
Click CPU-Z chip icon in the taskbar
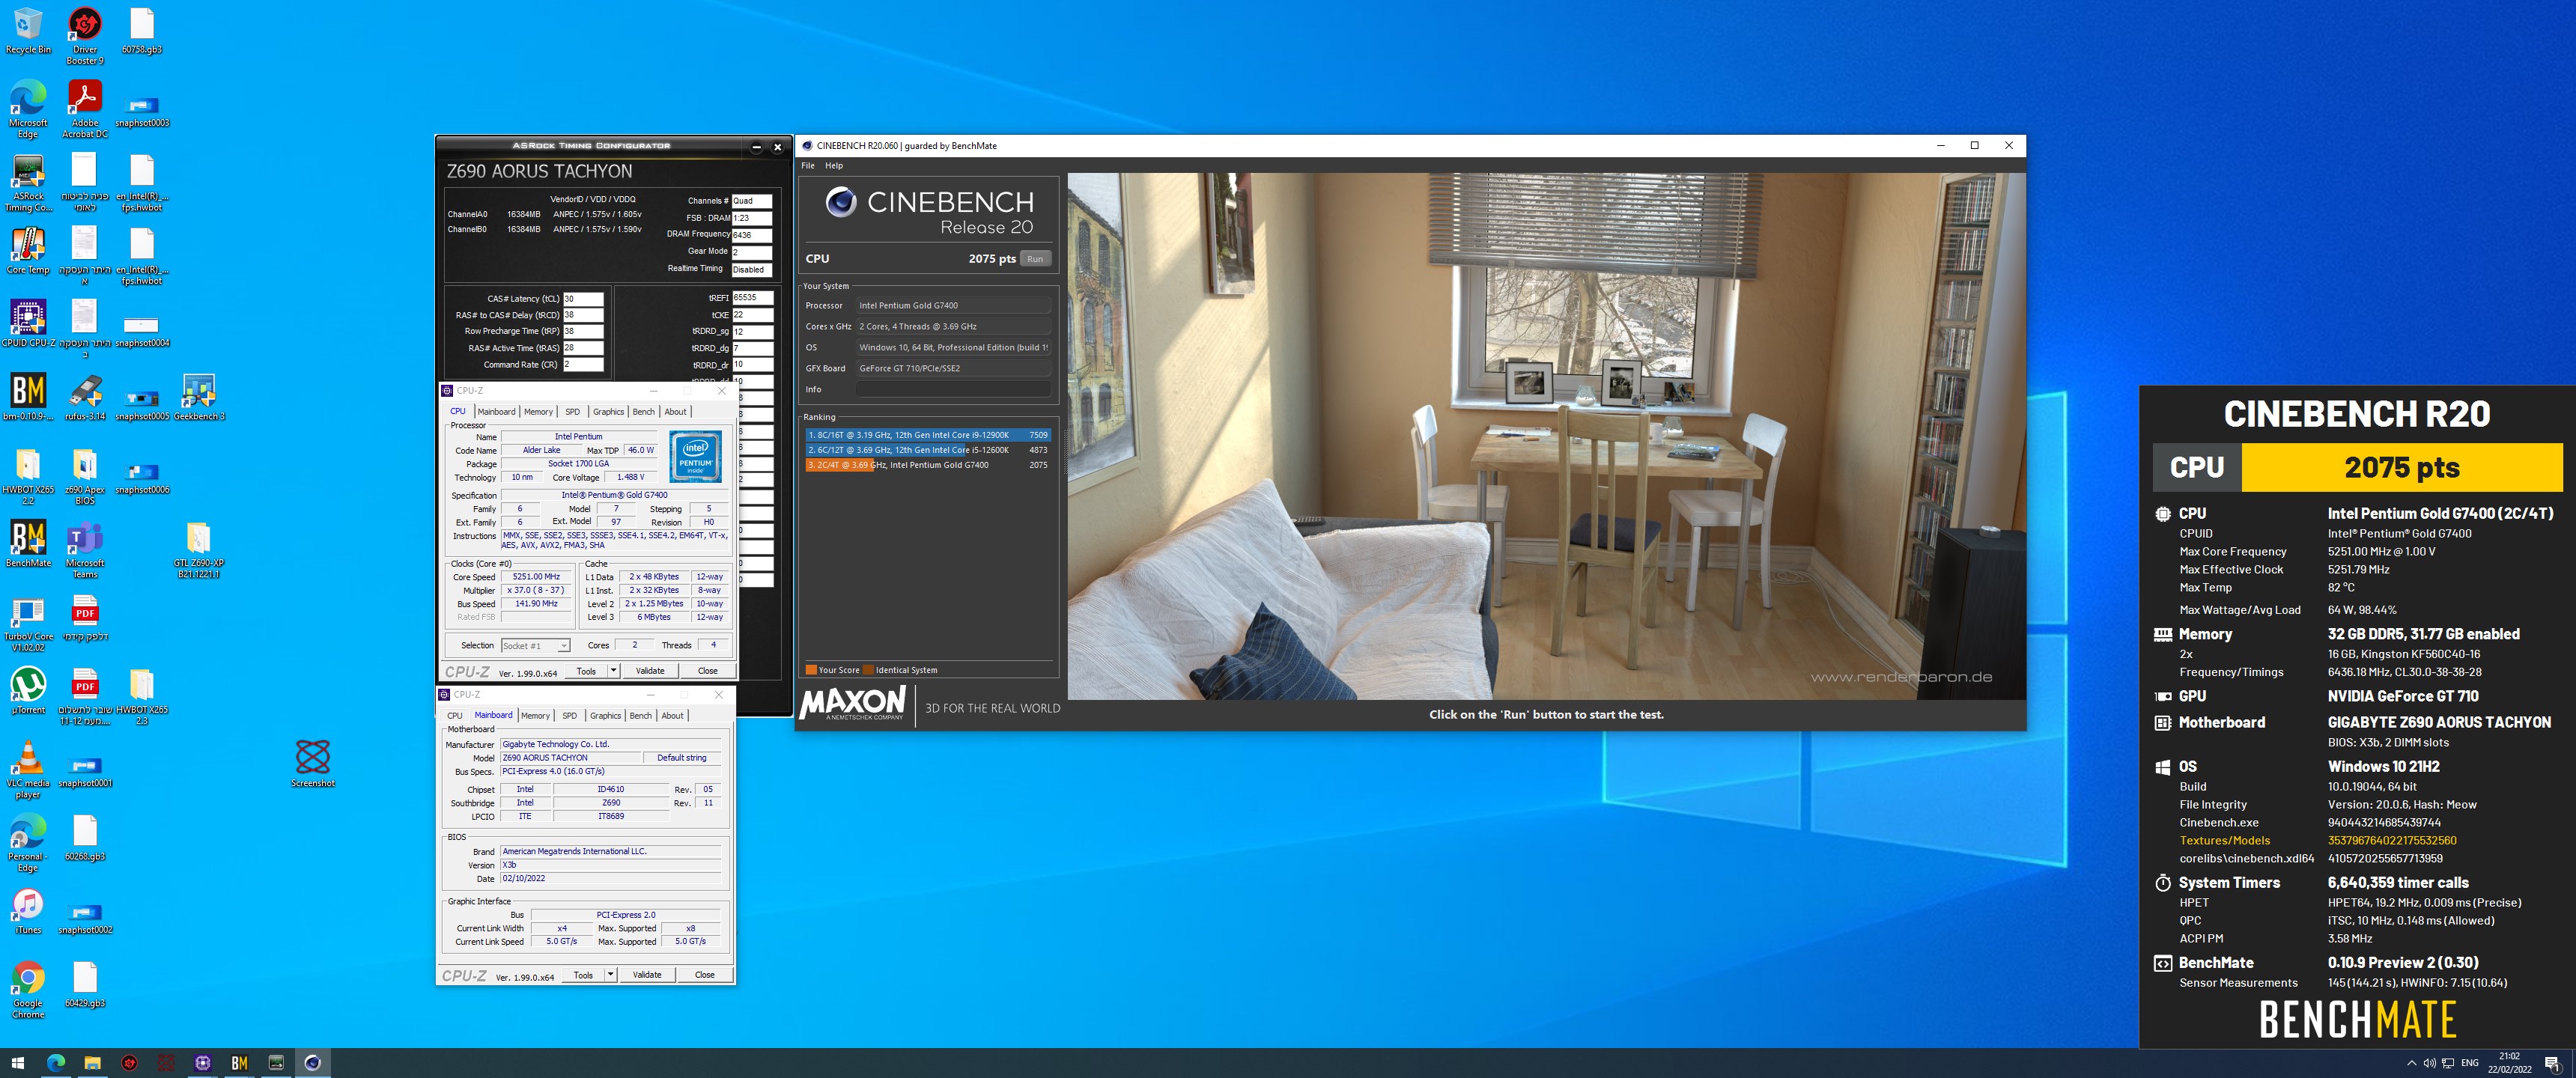click(202, 1062)
